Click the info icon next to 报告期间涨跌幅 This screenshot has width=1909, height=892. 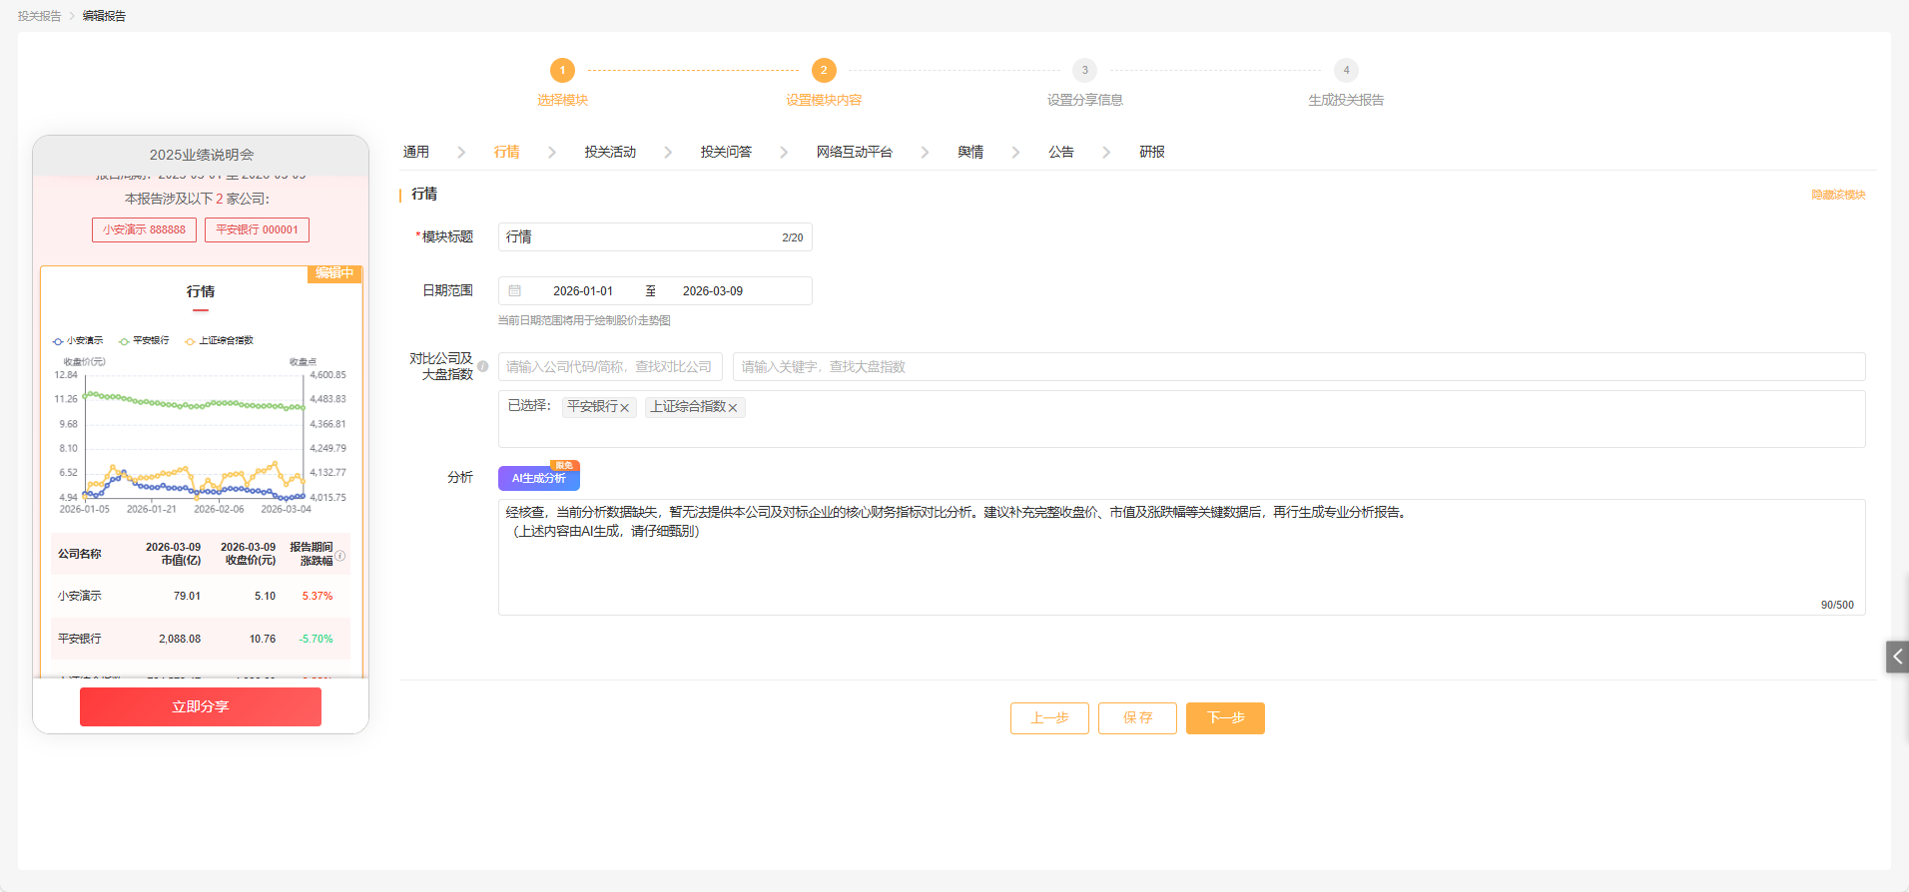[x=340, y=556]
